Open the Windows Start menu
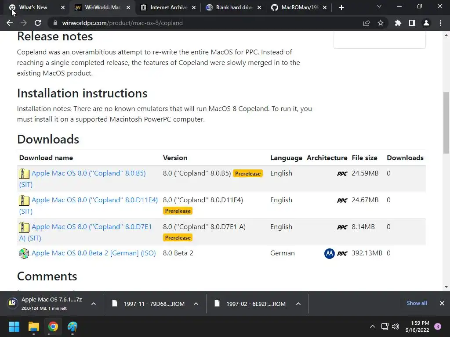The width and height of the screenshot is (450, 337). 14,326
